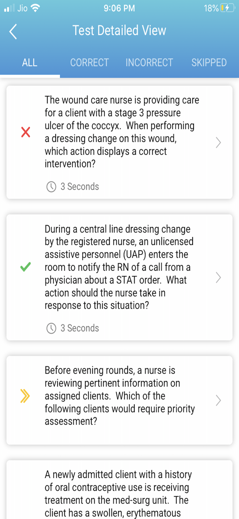This screenshot has height=519, width=239.
Task: Expand the priority assessment question with the chevron
Action: point(218,400)
